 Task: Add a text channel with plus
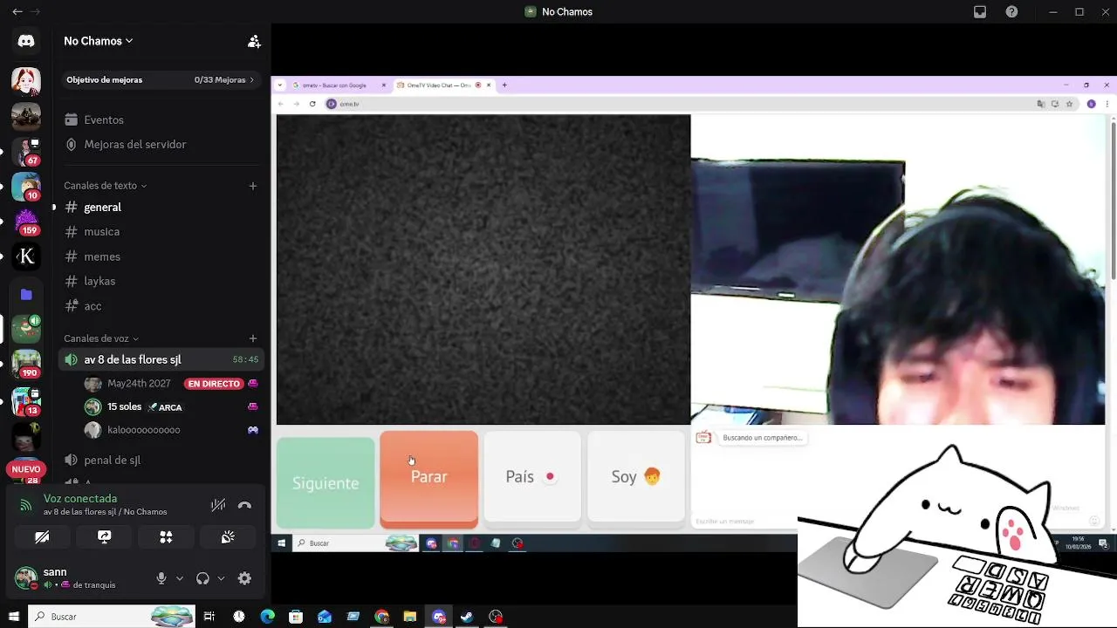click(x=253, y=186)
